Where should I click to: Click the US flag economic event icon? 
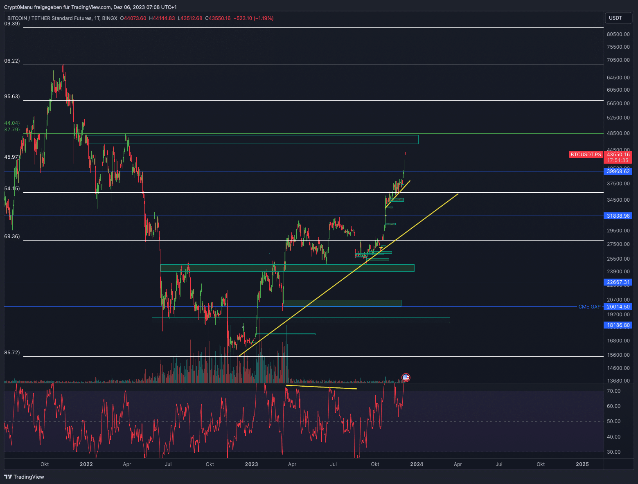point(406,378)
